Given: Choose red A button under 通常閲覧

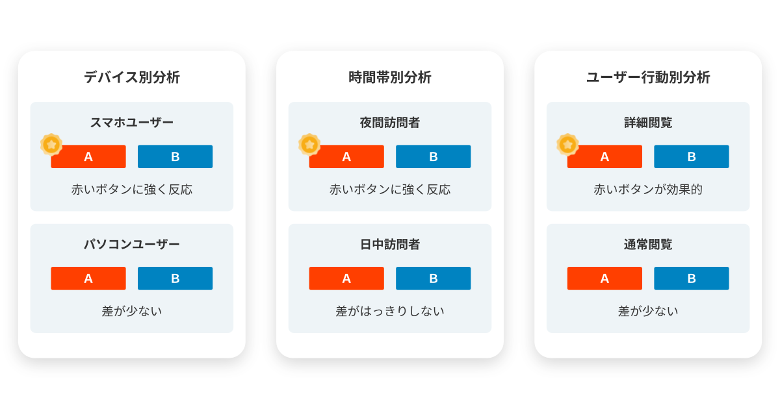Looking at the screenshot, I should pos(604,279).
